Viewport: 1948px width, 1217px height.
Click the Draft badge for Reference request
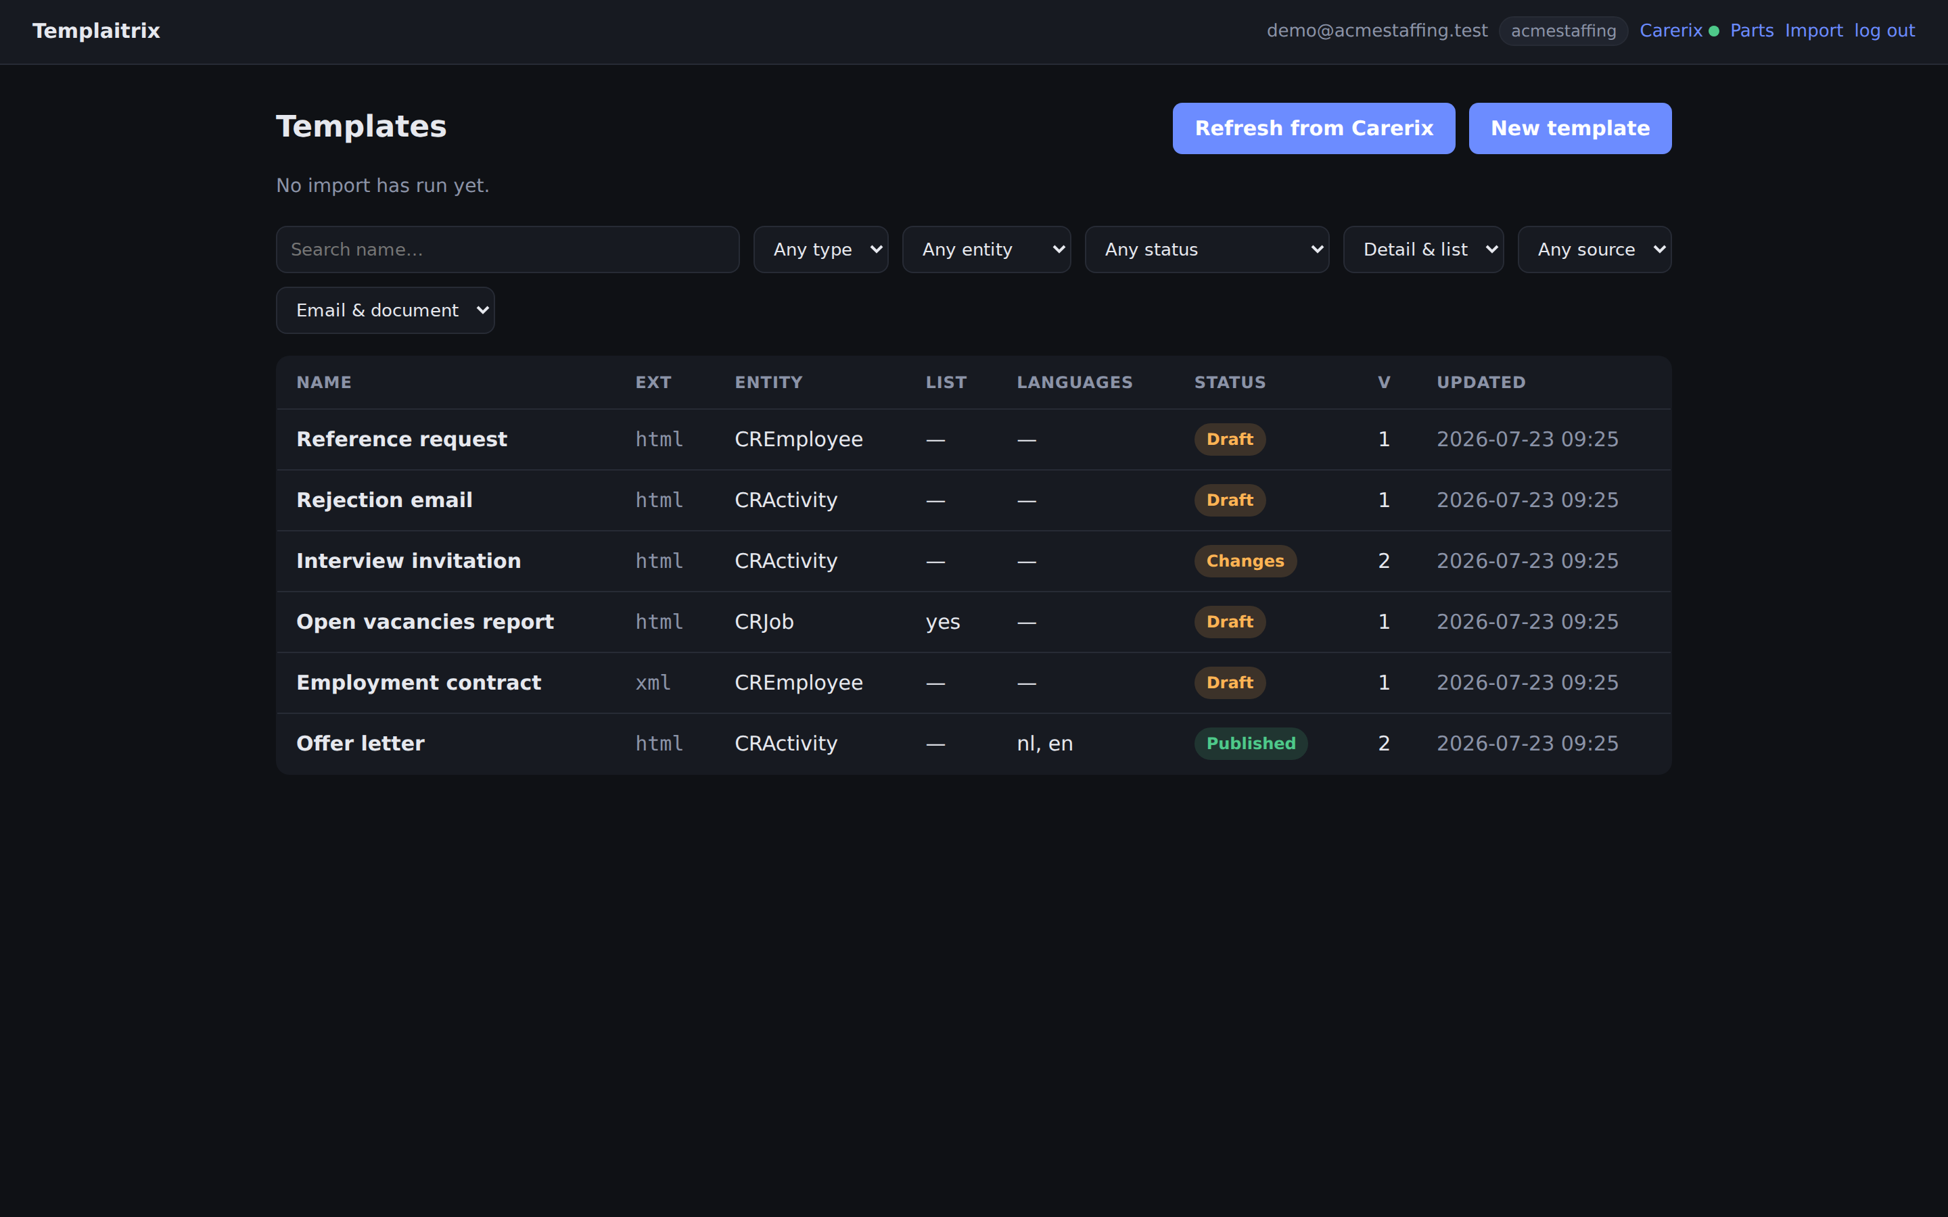point(1229,439)
